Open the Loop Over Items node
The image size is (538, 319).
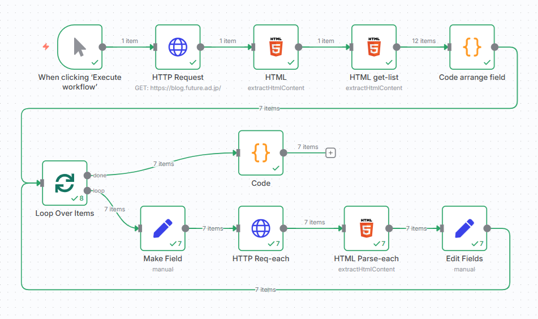pyautogui.click(x=64, y=182)
